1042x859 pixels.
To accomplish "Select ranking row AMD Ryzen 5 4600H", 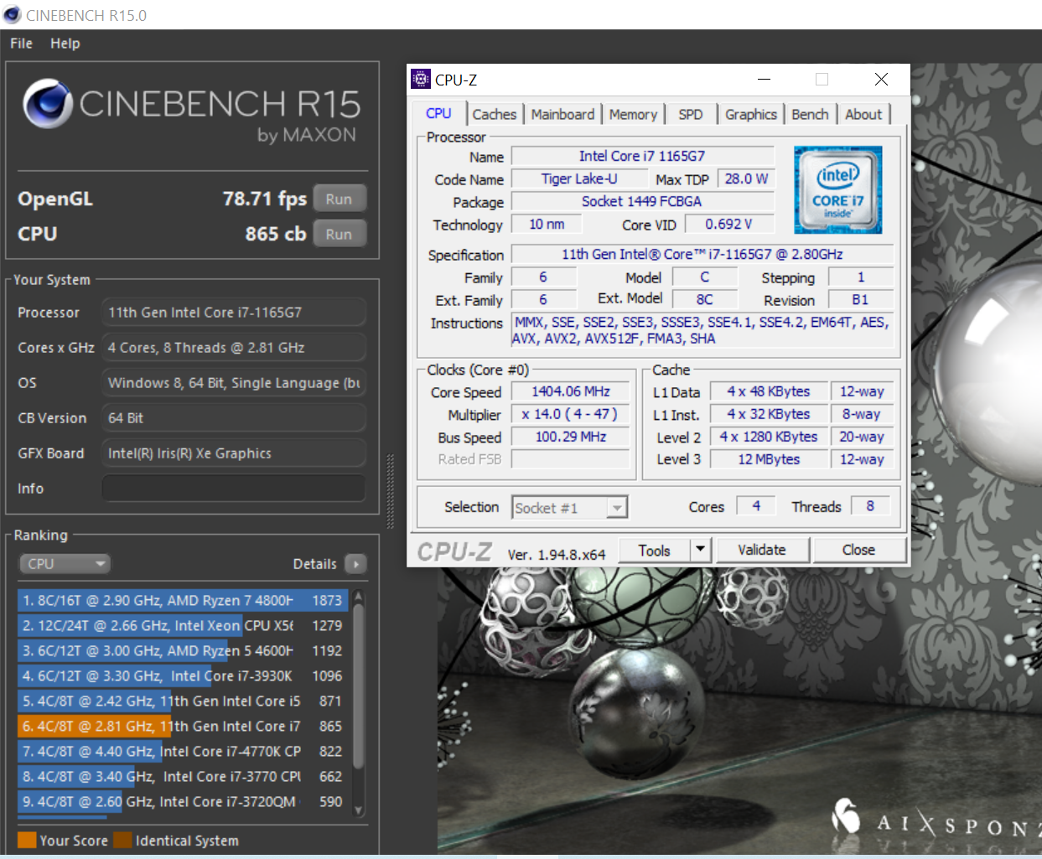I will click(x=183, y=650).
